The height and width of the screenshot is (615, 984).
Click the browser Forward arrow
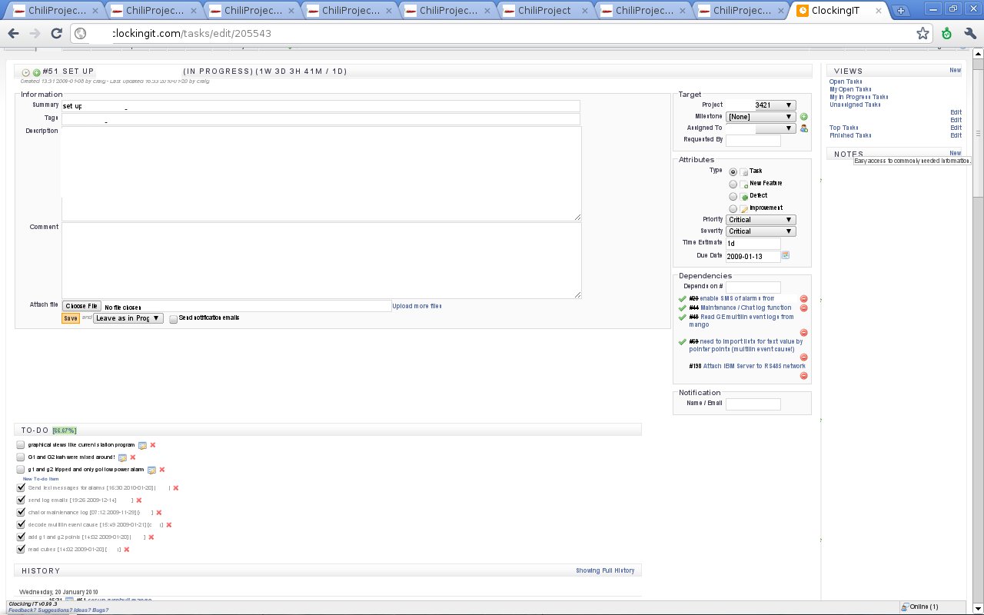[x=35, y=34]
